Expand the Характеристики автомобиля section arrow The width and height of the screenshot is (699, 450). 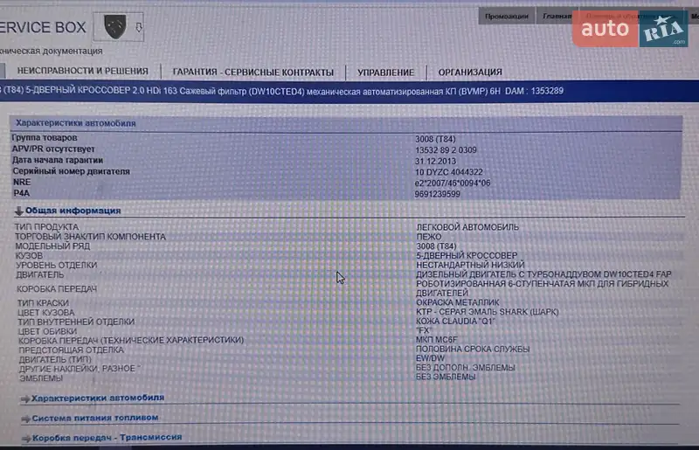24,398
